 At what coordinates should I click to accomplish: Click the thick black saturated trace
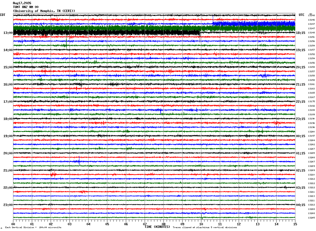pos(107,33)
